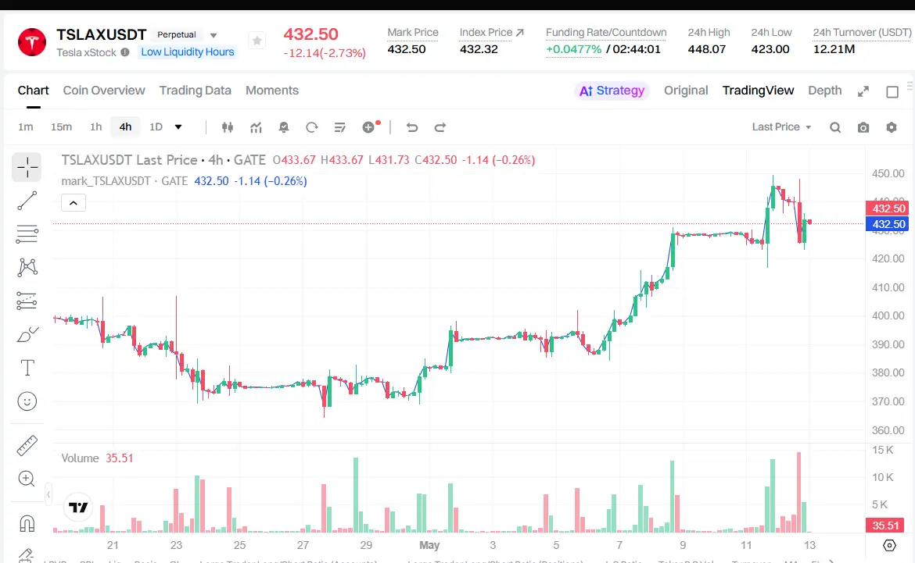The width and height of the screenshot is (915, 563).
Task: Click the mark_TSLAXUSDT legend row
Action: point(184,181)
